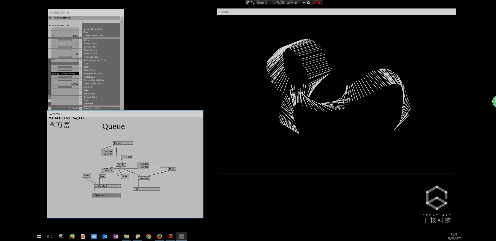Toggle the Do Not Wait pin
The image size is (496, 241).
pyautogui.click(x=65, y=47)
